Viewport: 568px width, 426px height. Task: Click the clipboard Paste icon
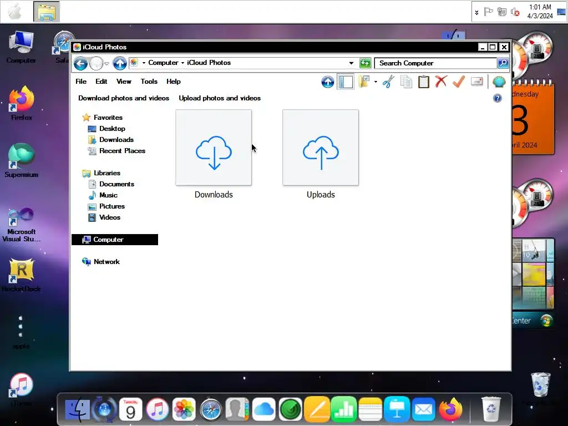click(x=423, y=82)
